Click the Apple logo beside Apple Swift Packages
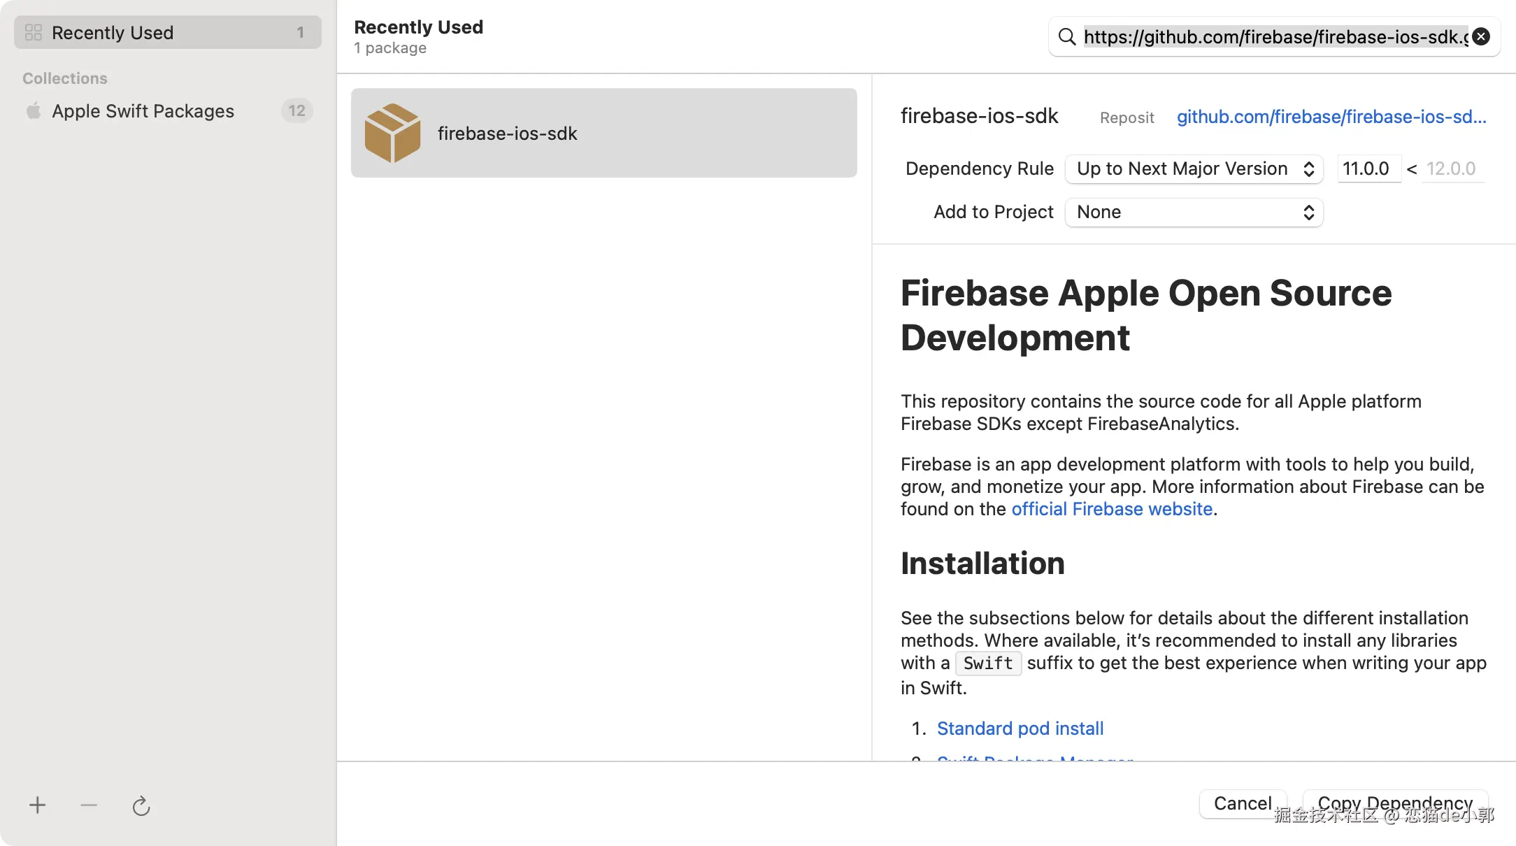This screenshot has height=846, width=1516. 34,111
